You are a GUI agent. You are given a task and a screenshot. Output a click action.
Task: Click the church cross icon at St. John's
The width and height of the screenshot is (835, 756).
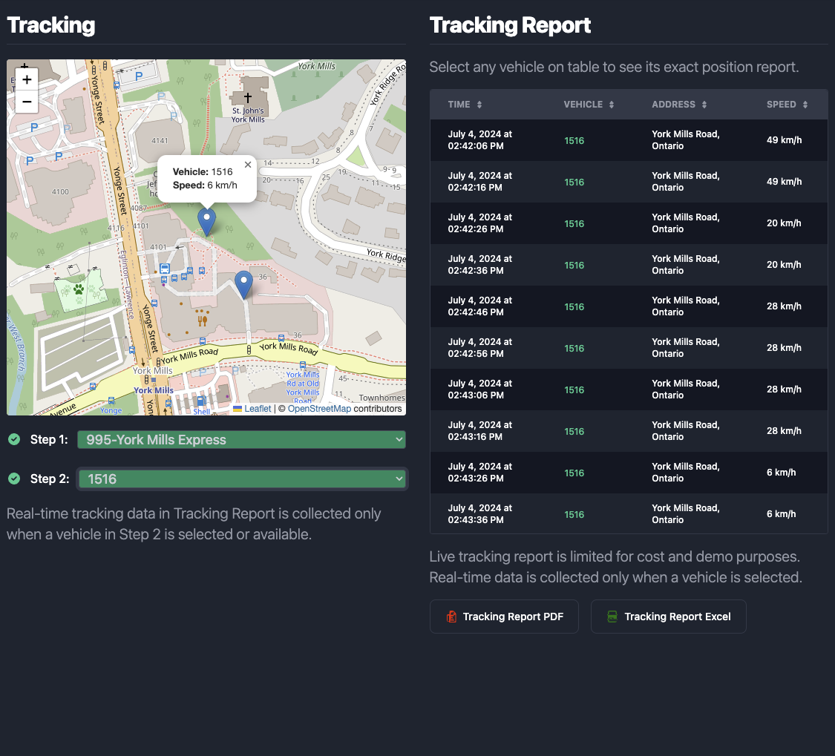[248, 97]
